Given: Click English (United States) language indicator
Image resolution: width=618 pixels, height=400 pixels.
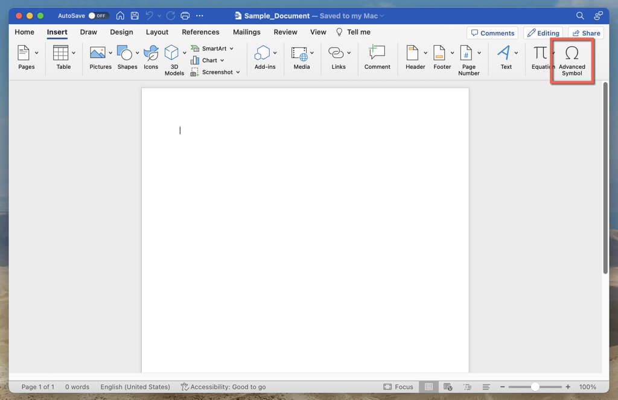Looking at the screenshot, I should [135, 387].
